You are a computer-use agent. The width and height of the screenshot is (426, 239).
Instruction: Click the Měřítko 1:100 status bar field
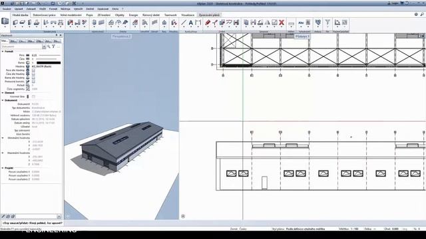[349, 229]
